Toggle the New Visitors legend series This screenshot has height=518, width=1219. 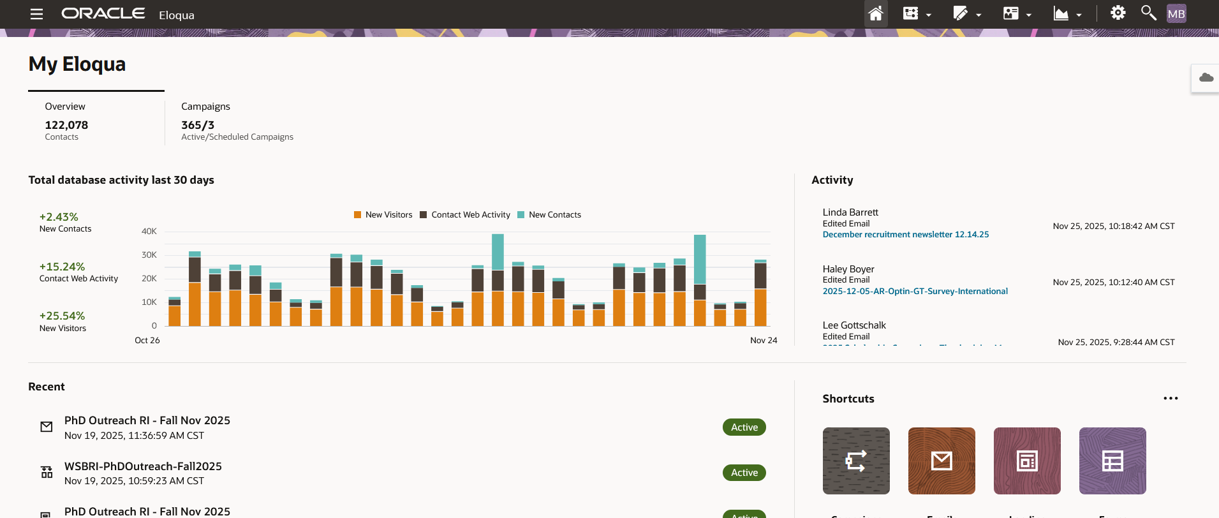[383, 215]
